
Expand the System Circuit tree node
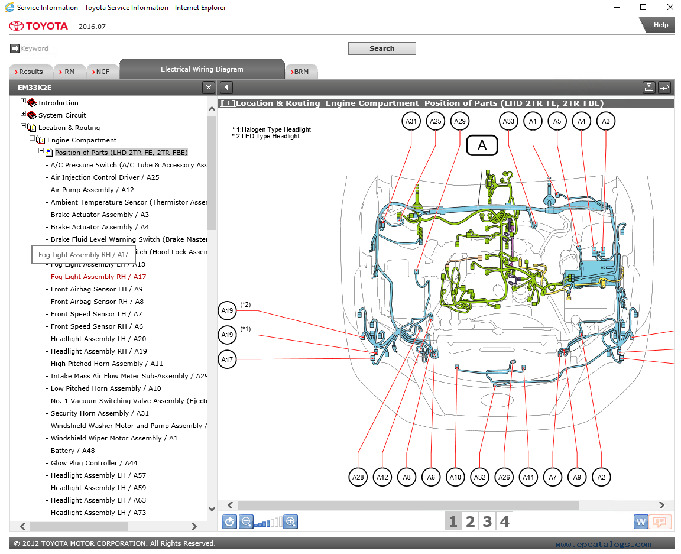(24, 114)
